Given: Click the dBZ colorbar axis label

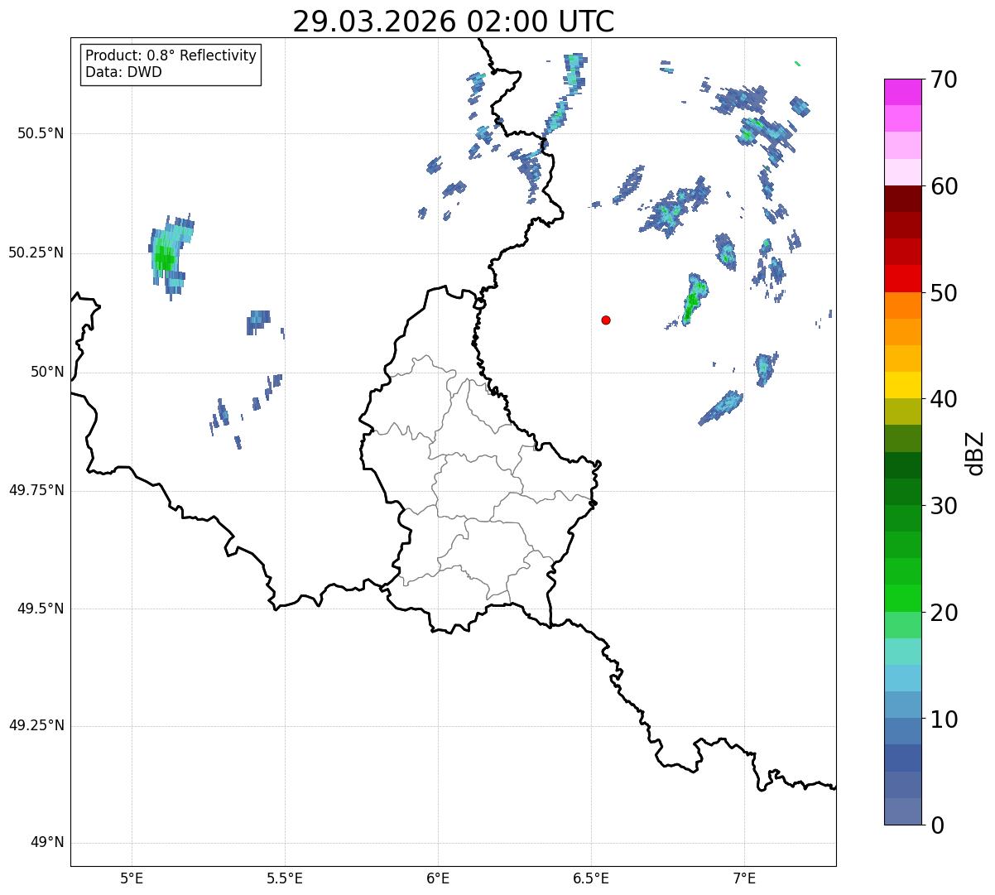Looking at the screenshot, I should point(976,452).
